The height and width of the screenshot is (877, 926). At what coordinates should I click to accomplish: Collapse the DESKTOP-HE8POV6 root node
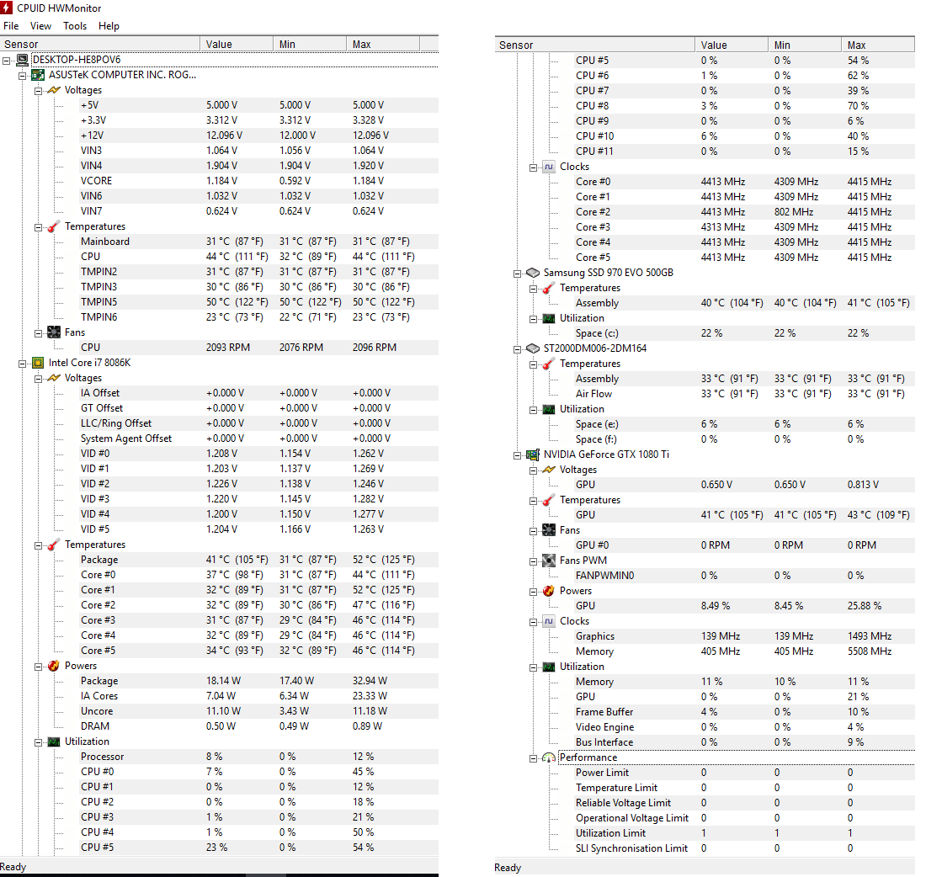(x=7, y=61)
